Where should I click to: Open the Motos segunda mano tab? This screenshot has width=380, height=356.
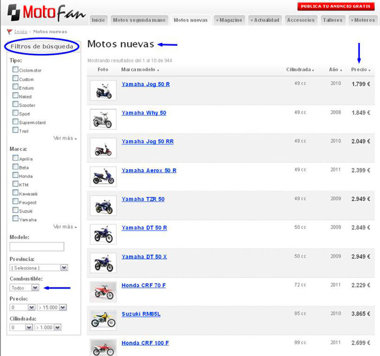pyautogui.click(x=139, y=20)
